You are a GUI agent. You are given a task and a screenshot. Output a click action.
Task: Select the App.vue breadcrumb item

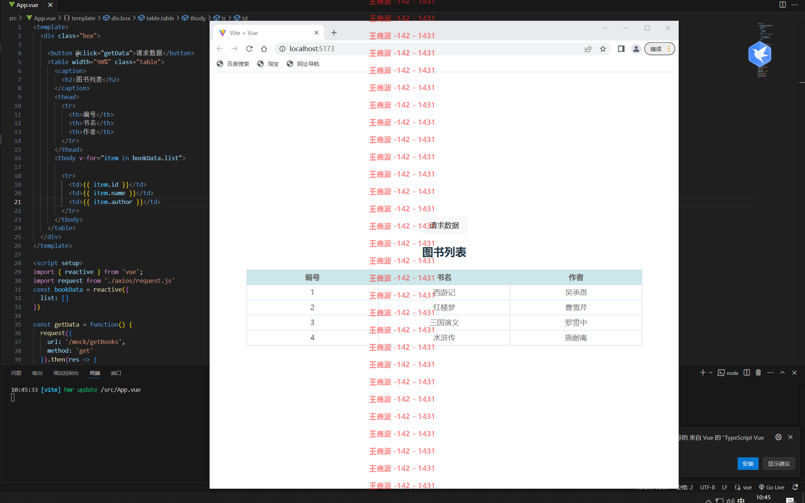pyautogui.click(x=45, y=18)
